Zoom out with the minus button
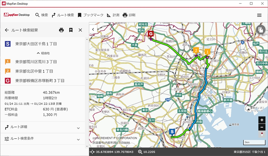The height and width of the screenshot is (156, 268). [262, 127]
